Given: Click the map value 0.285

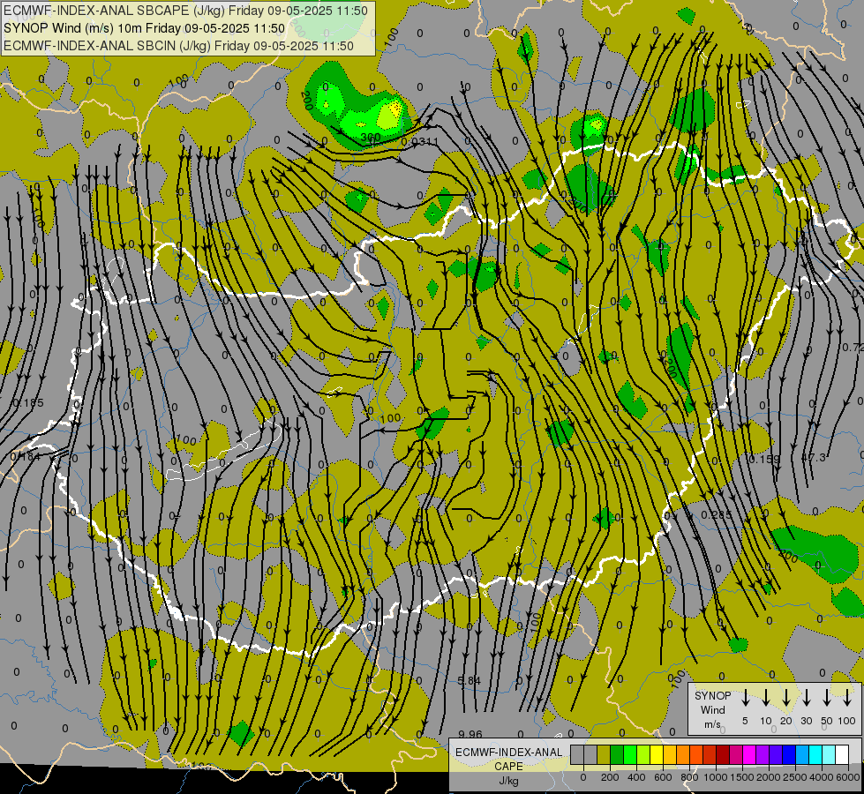Looking at the screenshot, I should [717, 514].
